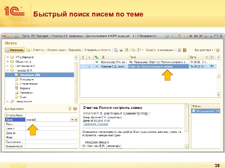Open the Черновики drafts folder
This screenshot has height=168, width=225.
(26, 93)
